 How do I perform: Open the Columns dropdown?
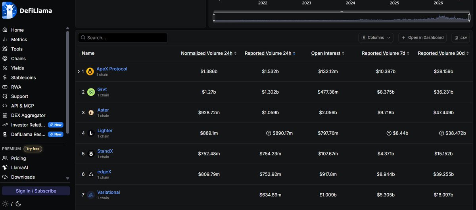click(x=376, y=38)
